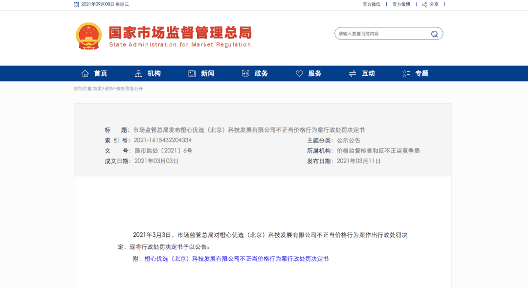Click the document number 国市监处〔2021〕6号
The image size is (528, 288).
click(x=163, y=151)
